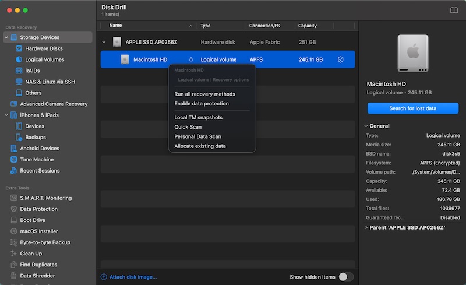Viewport: 466px width, 285px height.
Task: Click the Time Machine icon
Action: (13, 160)
